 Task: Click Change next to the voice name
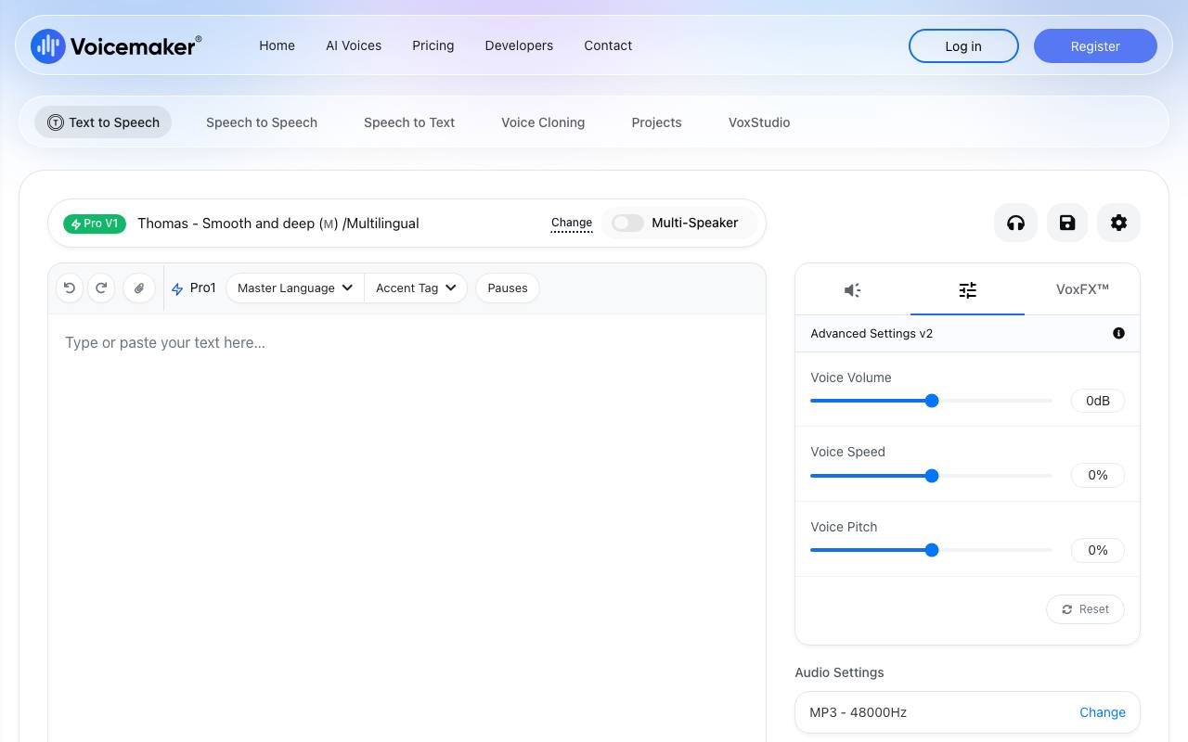(572, 223)
